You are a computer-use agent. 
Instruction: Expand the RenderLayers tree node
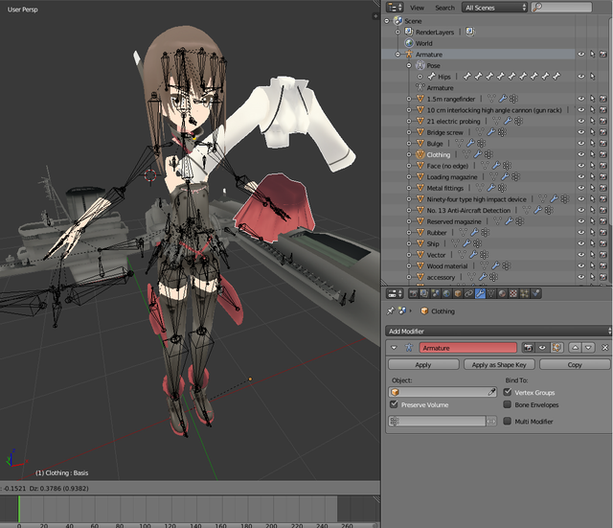398,32
